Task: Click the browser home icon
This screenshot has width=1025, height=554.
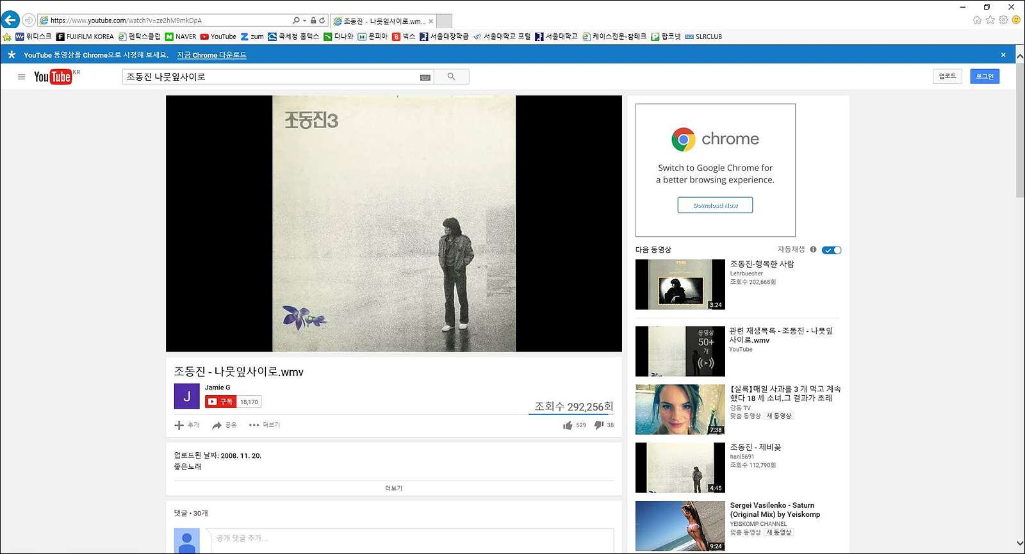Action: click(977, 20)
